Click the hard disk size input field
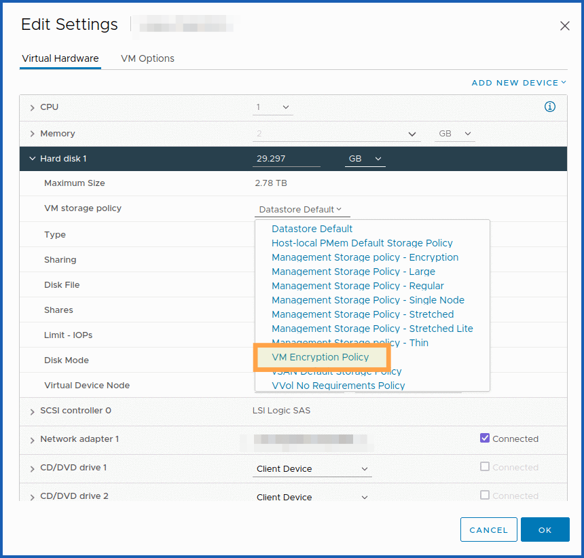Image resolution: width=584 pixels, height=558 pixels. coord(285,159)
